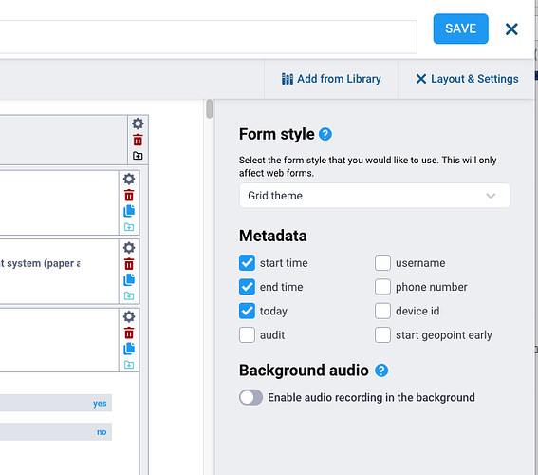Open settings gear of the question above 'system (paper'
The height and width of the screenshot is (475, 538).
[129, 179]
